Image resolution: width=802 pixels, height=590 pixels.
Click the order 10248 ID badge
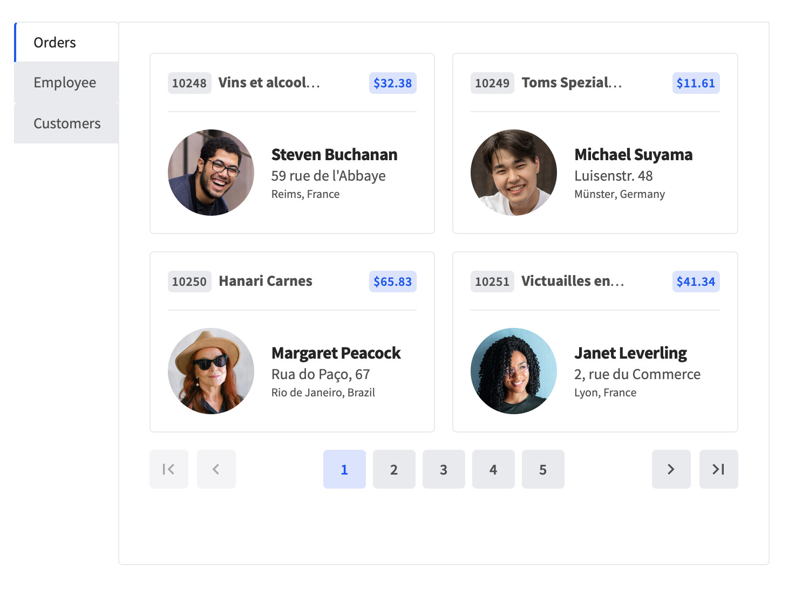pos(189,83)
